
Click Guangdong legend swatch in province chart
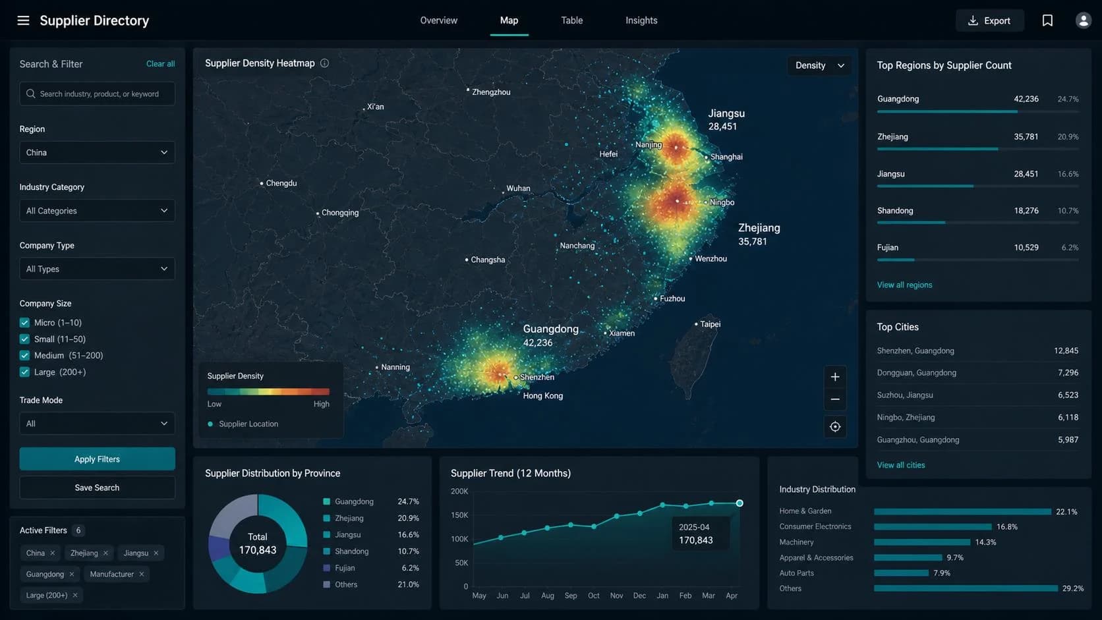(326, 501)
